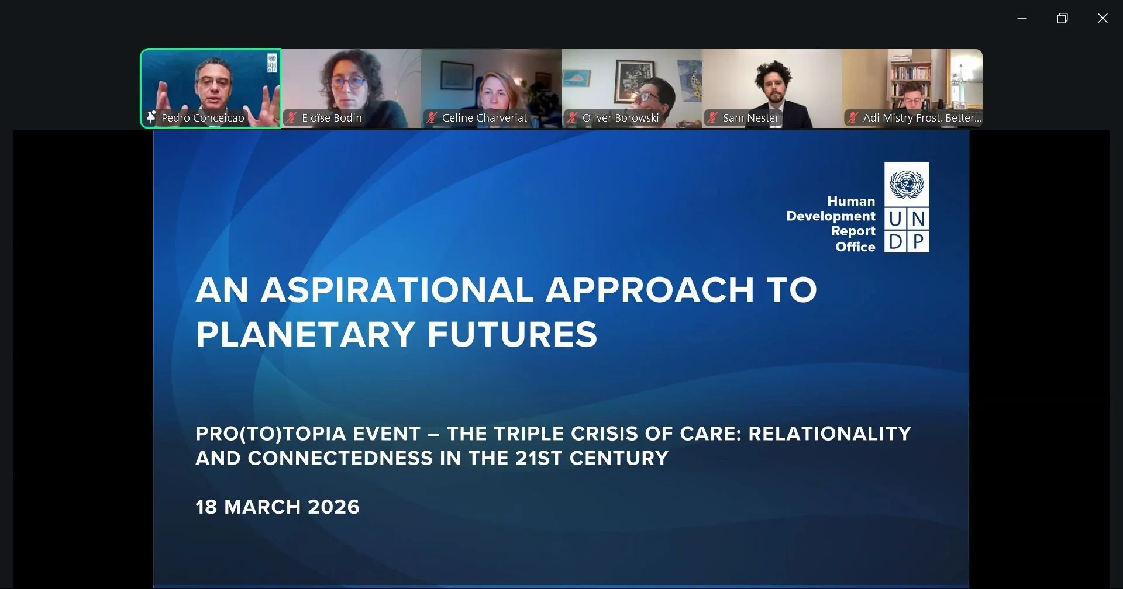Click muted microphone icon beside Oliver Borowski

pos(572,117)
